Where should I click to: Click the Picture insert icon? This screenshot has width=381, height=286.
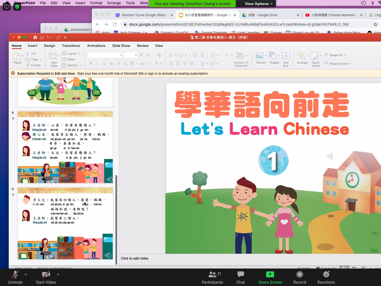pos(260,56)
